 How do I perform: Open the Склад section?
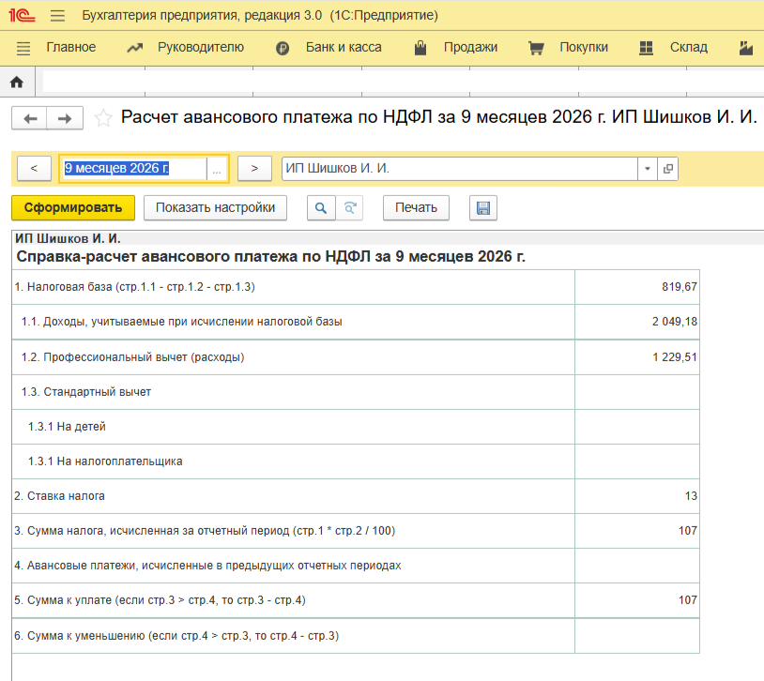click(x=689, y=47)
